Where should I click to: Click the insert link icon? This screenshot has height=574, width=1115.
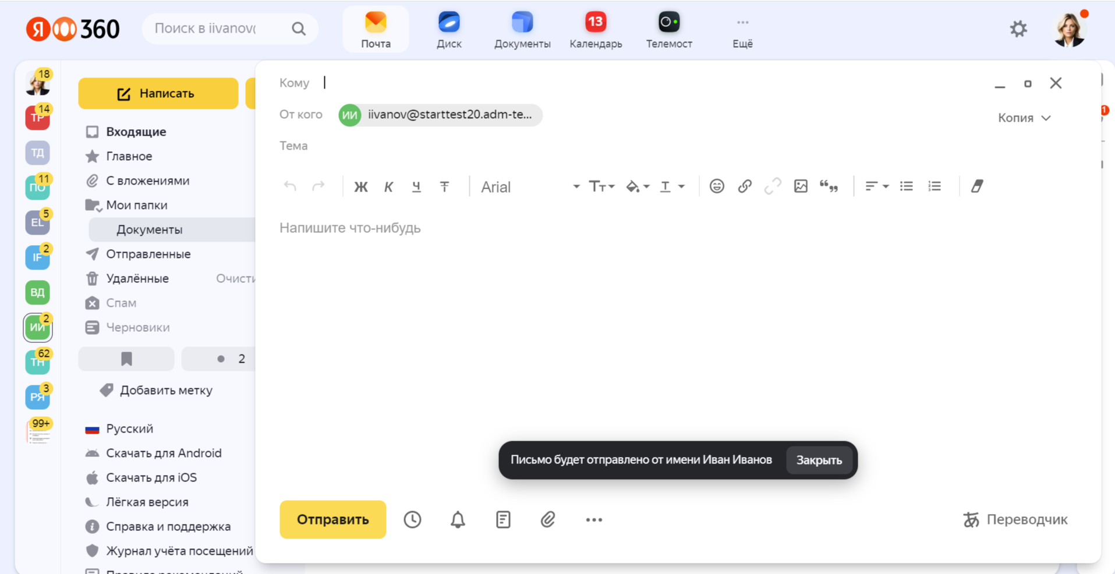click(x=744, y=186)
